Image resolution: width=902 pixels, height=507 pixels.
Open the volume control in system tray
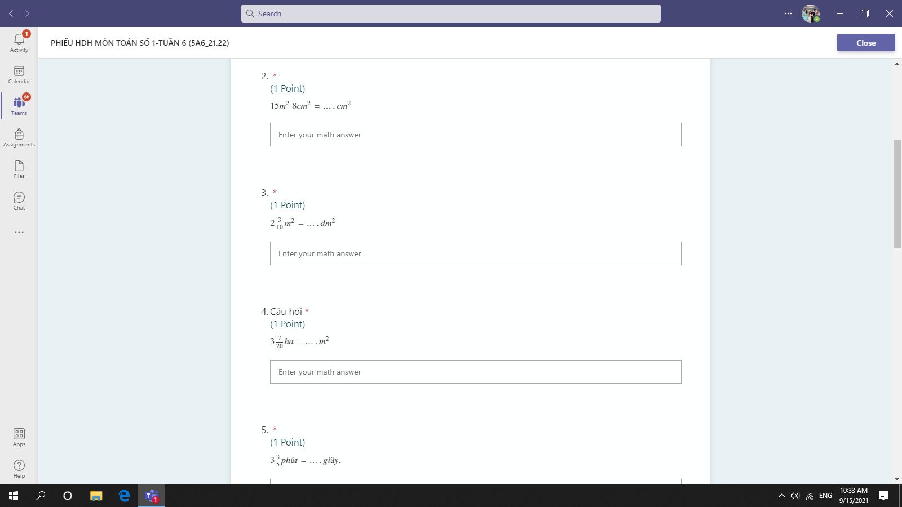tap(795, 496)
